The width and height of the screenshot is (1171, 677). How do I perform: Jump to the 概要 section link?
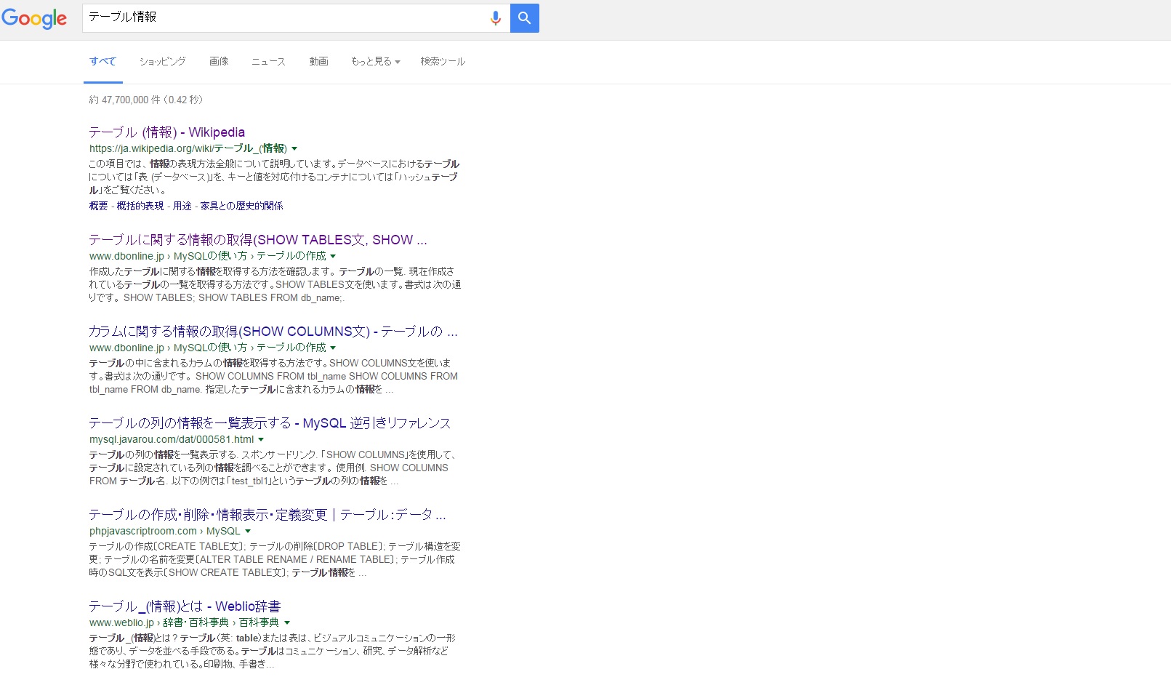pos(98,206)
